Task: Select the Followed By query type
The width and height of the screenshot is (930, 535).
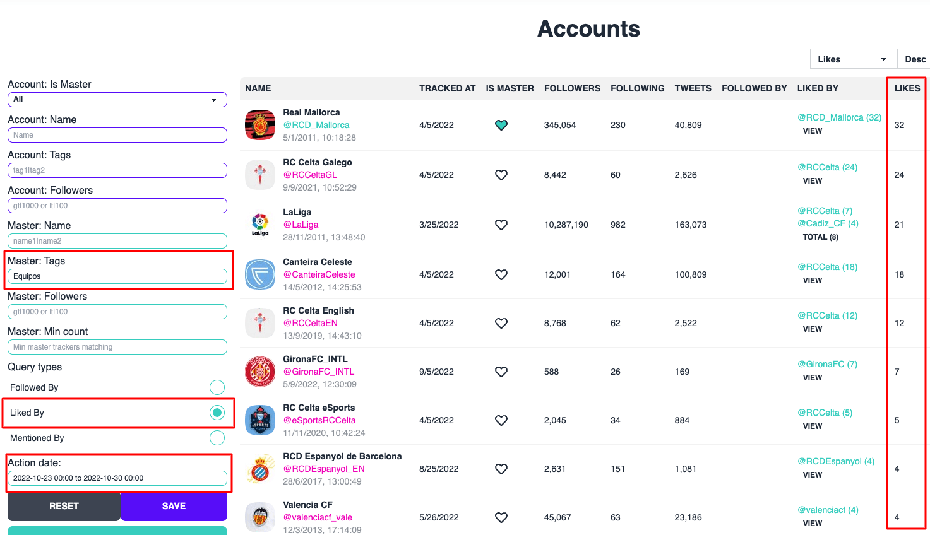Action: pos(217,387)
